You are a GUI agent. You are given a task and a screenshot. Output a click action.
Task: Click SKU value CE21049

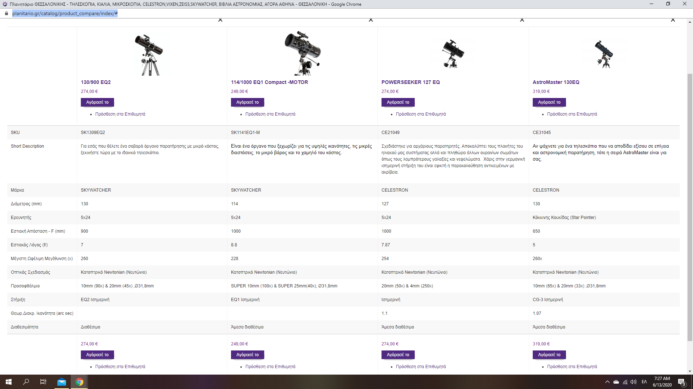[x=391, y=133]
